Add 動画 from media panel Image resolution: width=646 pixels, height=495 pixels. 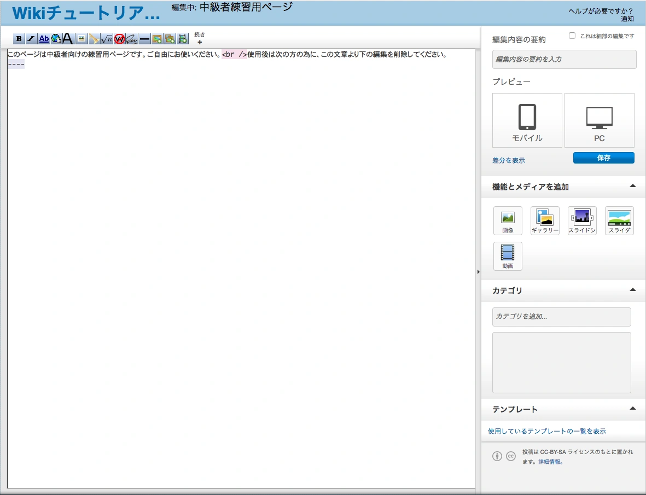coord(508,256)
